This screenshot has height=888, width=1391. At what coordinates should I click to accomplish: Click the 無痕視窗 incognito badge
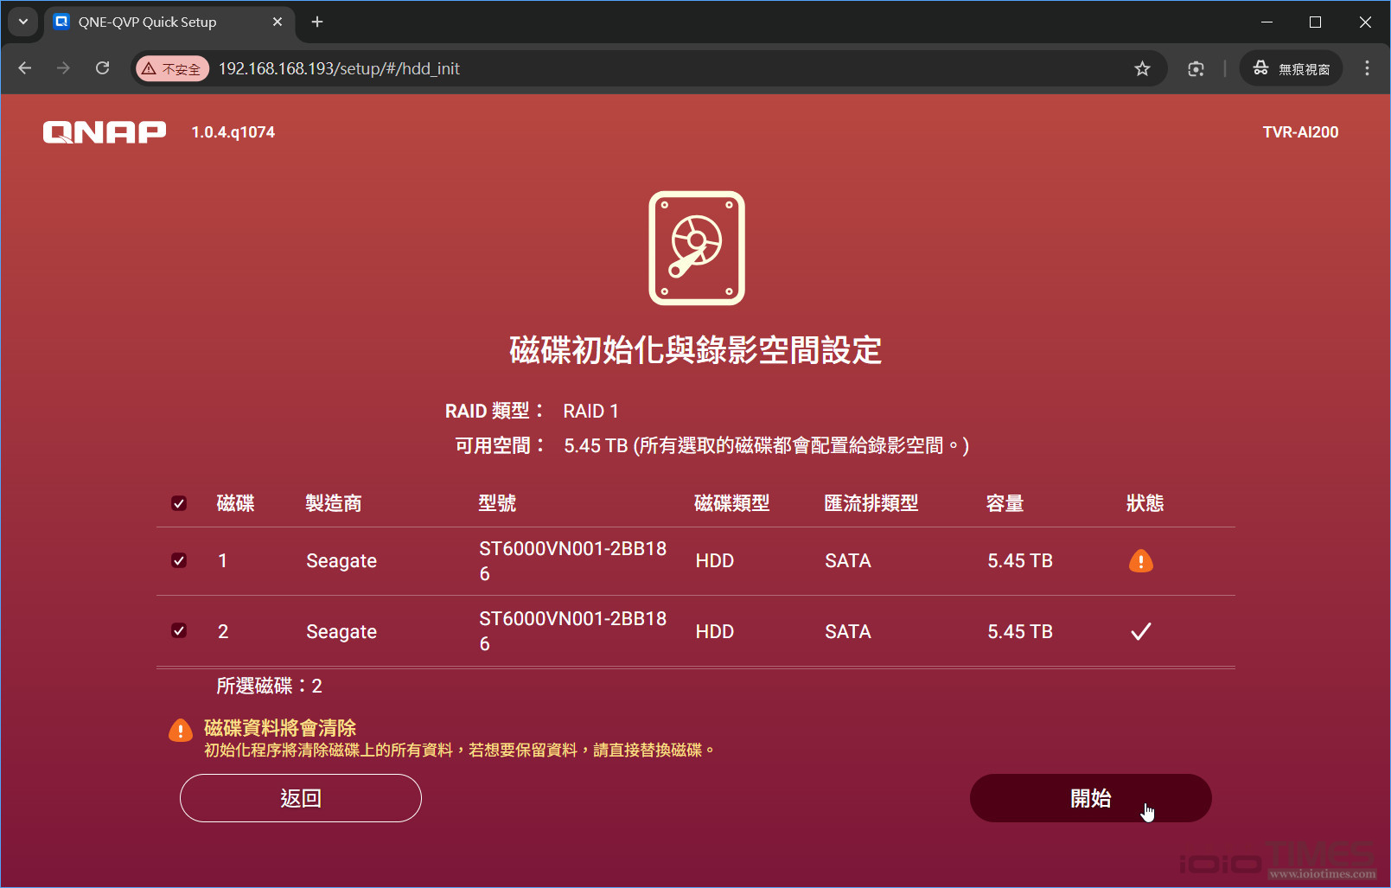(1290, 67)
